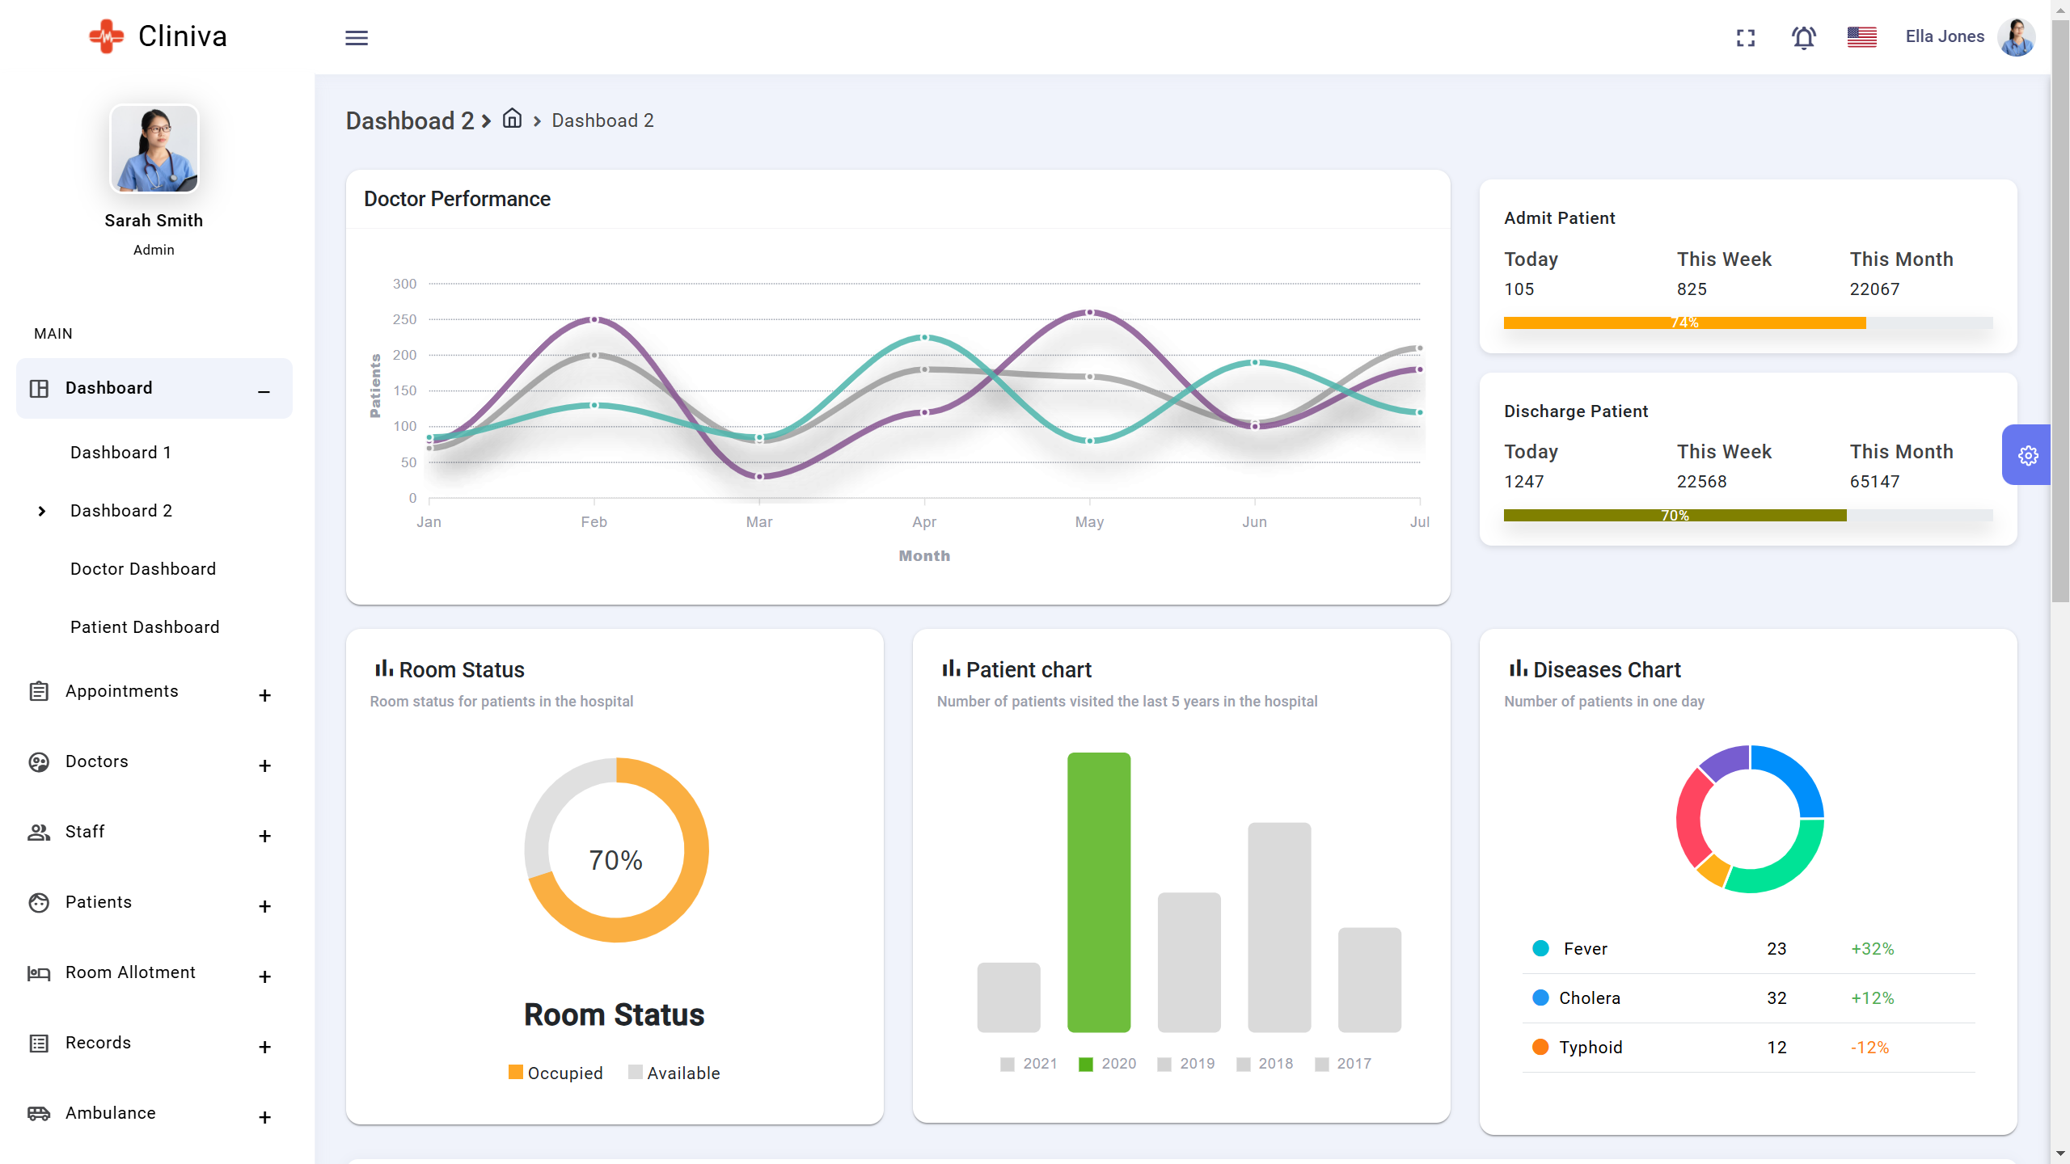
Task: Open the Doctor Dashboard menu item
Action: click(142, 568)
